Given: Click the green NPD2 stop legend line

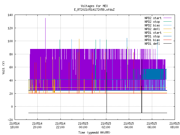Looking at the screenshot, I should [167, 21].
